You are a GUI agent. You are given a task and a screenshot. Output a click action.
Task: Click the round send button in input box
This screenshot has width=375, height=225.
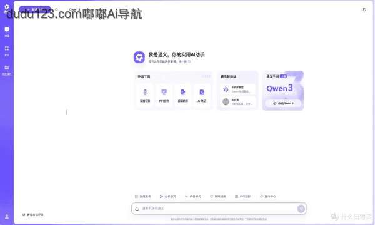click(301, 209)
